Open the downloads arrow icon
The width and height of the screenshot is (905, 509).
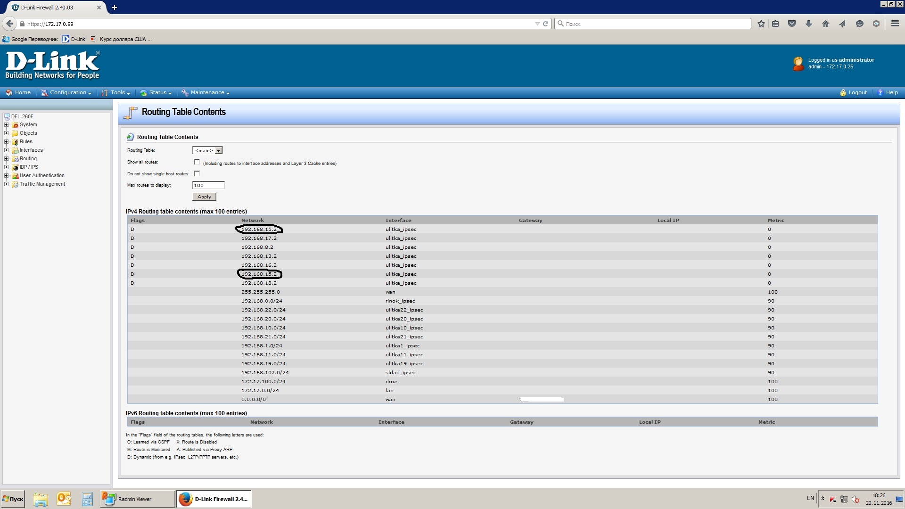coord(809,24)
